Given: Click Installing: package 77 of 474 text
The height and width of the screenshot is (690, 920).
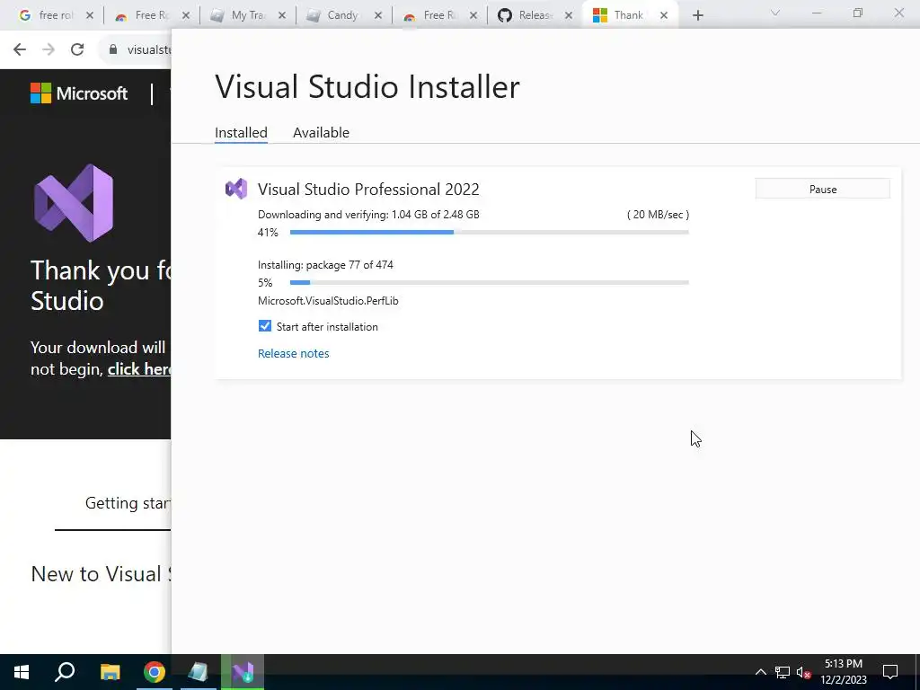Looking at the screenshot, I should click(325, 265).
